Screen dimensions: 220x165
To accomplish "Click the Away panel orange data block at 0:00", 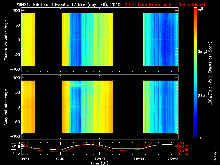I will point(28,107).
